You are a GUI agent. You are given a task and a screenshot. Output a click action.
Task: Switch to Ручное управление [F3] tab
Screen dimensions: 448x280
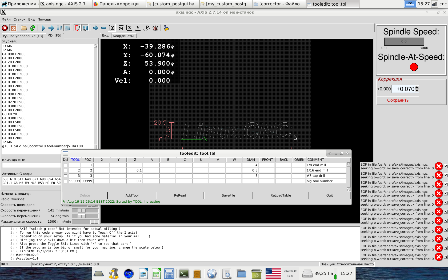click(23, 36)
